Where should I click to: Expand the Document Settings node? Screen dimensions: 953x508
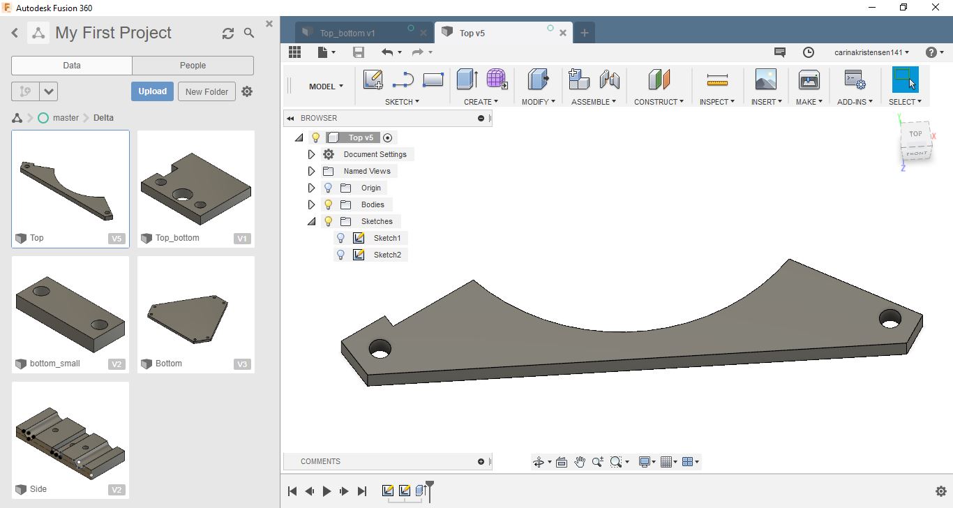[312, 154]
